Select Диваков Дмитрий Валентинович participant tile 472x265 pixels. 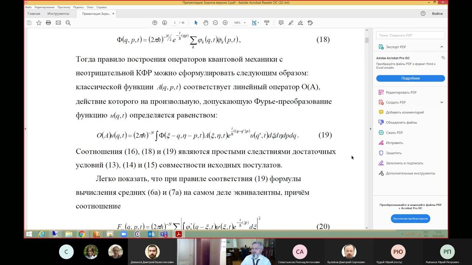click(x=152, y=252)
